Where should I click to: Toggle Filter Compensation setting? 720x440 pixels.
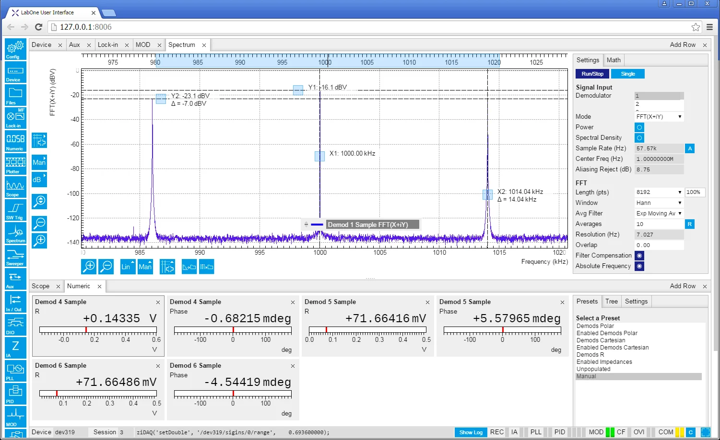coord(639,256)
